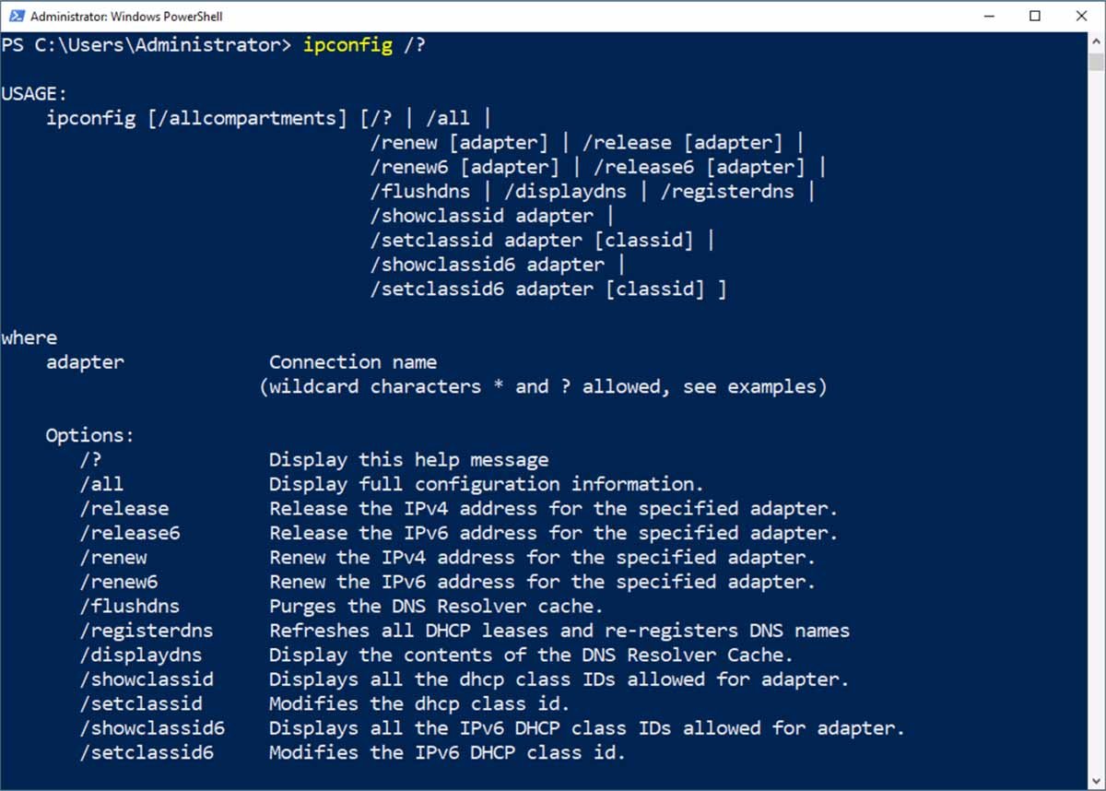
Task: Close the PowerShell window
Action: click(1081, 16)
